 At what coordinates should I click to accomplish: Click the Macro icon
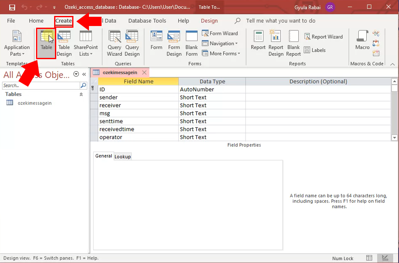[x=362, y=40]
